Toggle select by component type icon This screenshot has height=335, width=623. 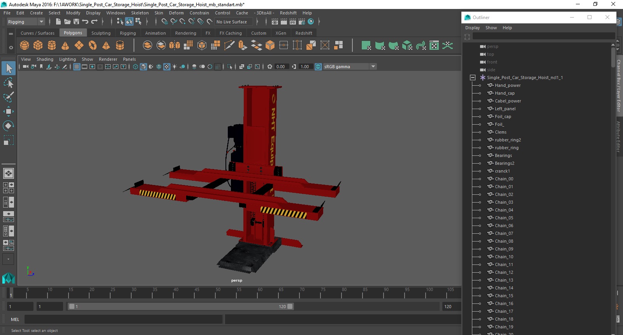pos(138,22)
